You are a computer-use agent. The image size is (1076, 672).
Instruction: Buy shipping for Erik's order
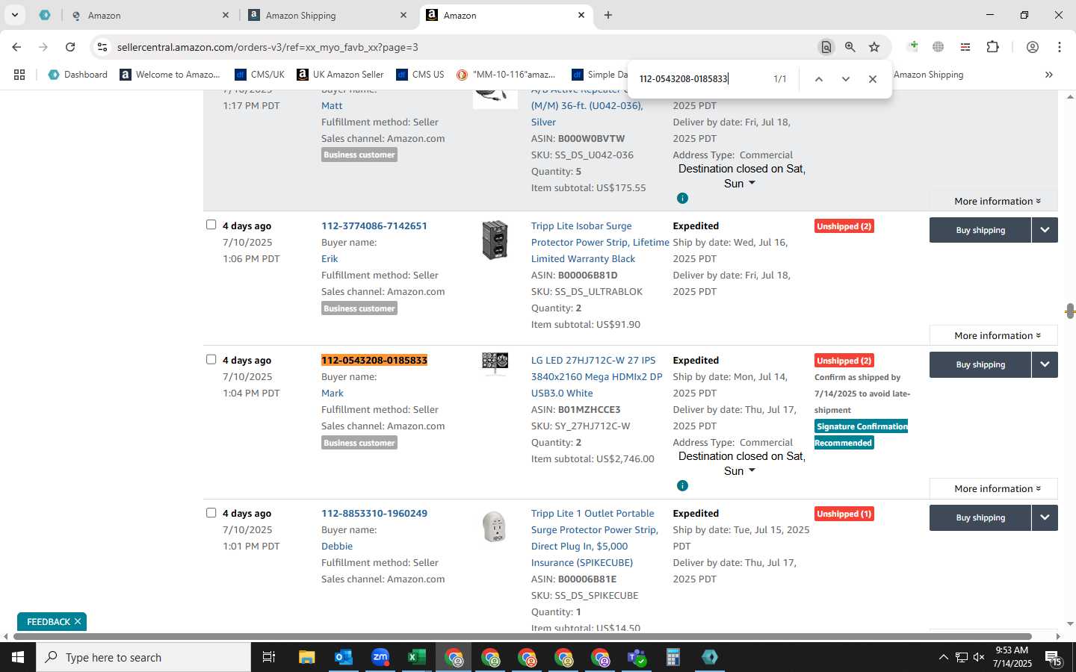coord(980,230)
